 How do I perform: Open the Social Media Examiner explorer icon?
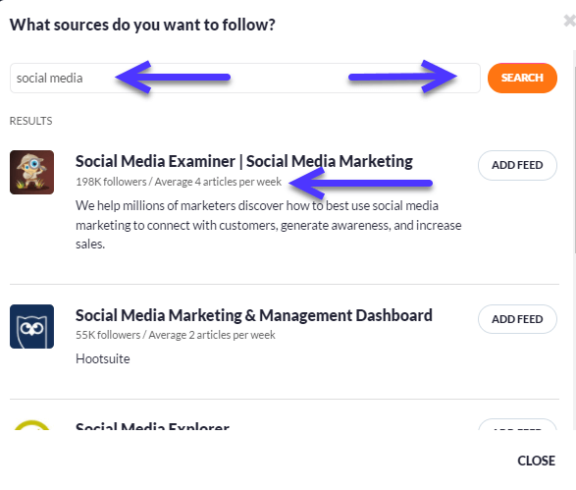(32, 172)
